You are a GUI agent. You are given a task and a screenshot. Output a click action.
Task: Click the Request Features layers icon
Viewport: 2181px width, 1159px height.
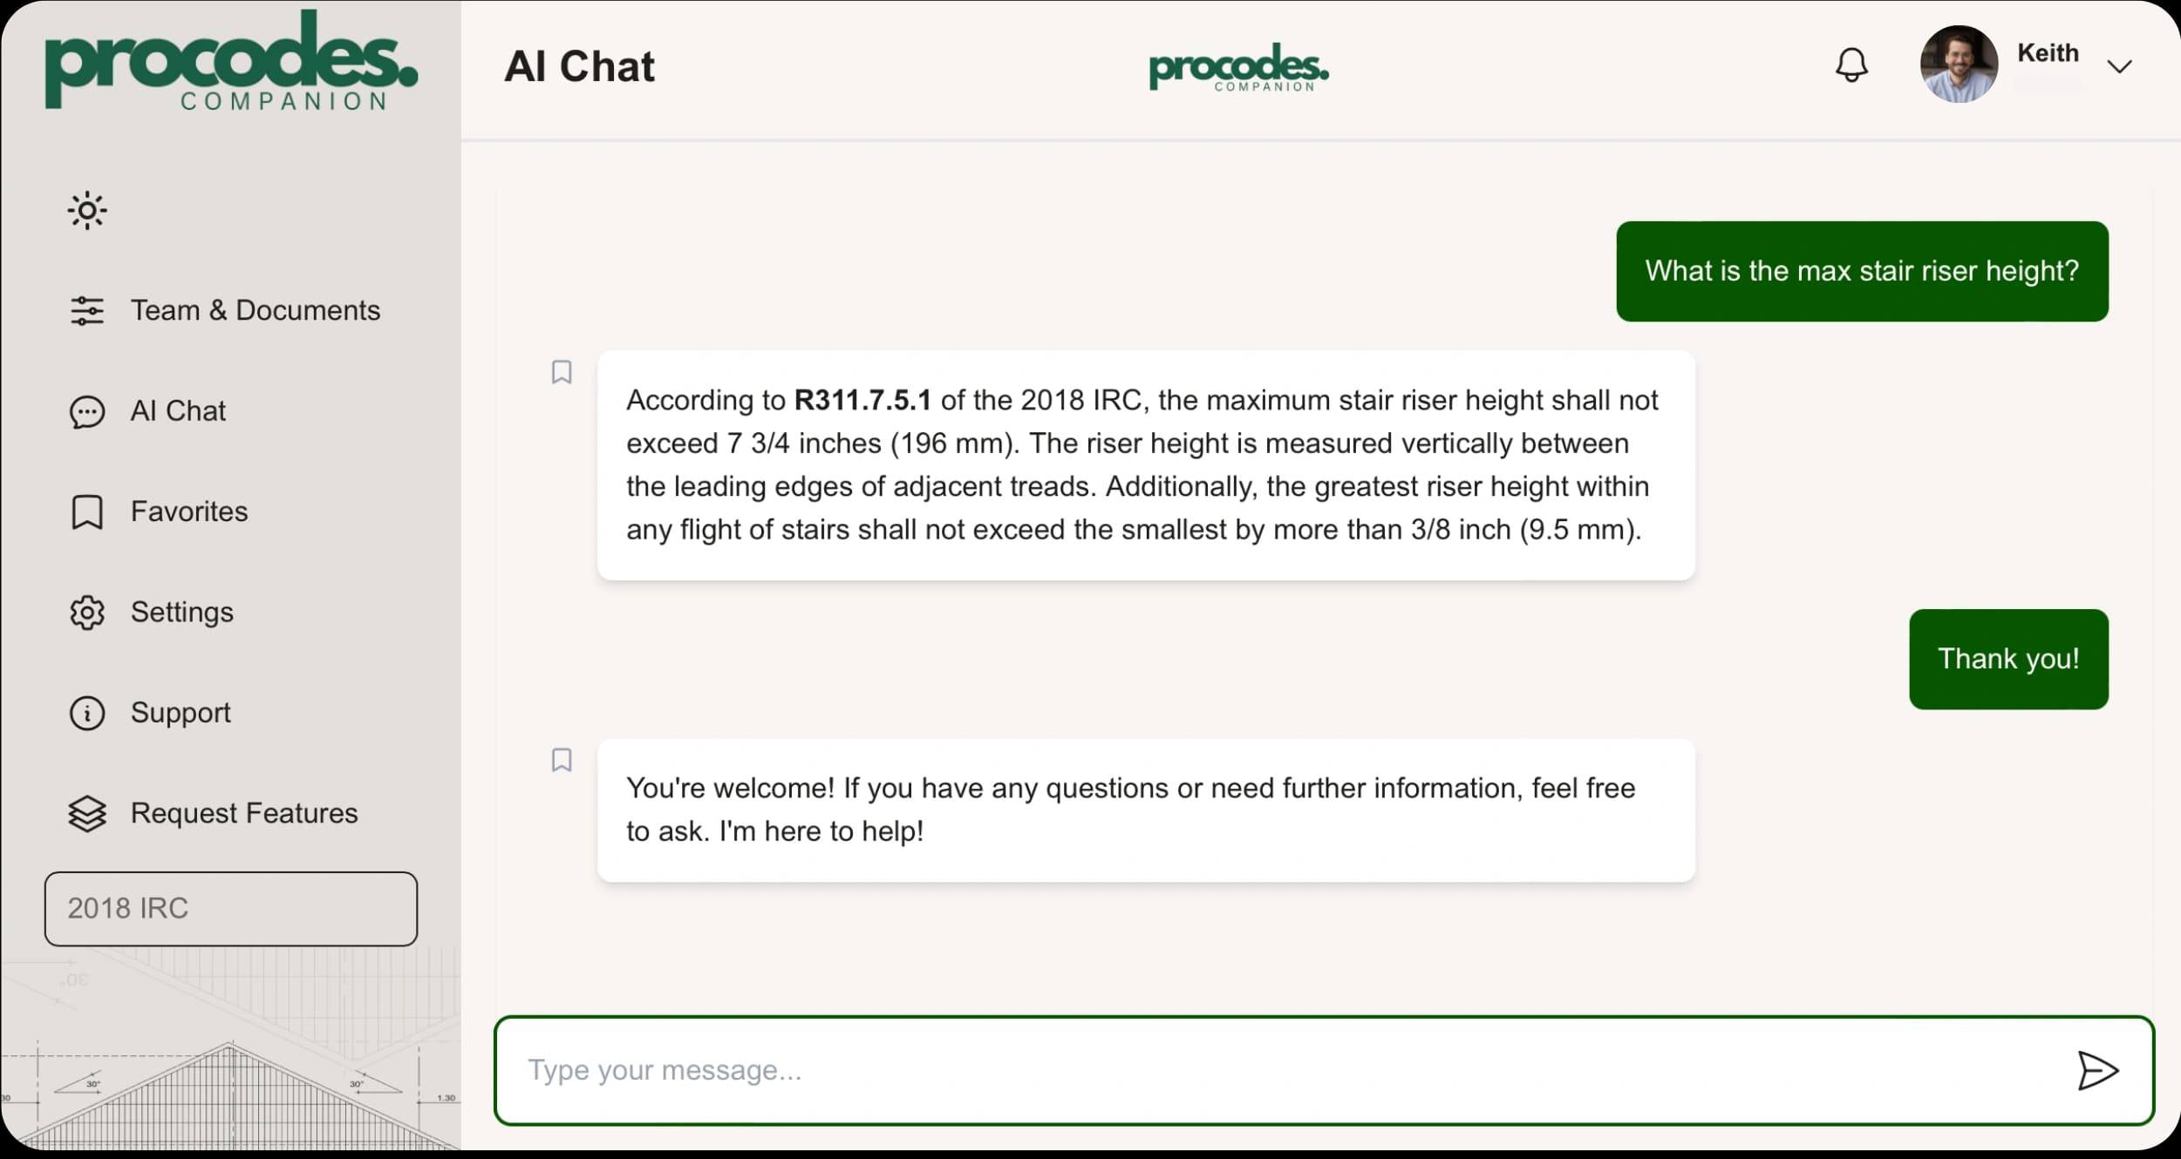[x=87, y=814]
